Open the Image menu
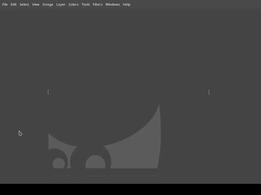The width and height of the screenshot is (261, 195). tap(48, 5)
